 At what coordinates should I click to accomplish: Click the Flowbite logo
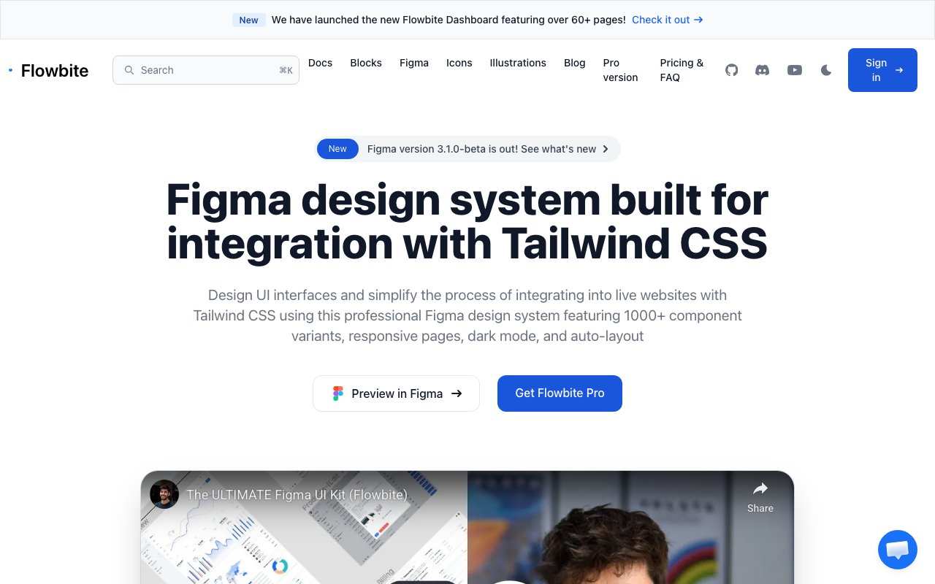[x=48, y=70]
